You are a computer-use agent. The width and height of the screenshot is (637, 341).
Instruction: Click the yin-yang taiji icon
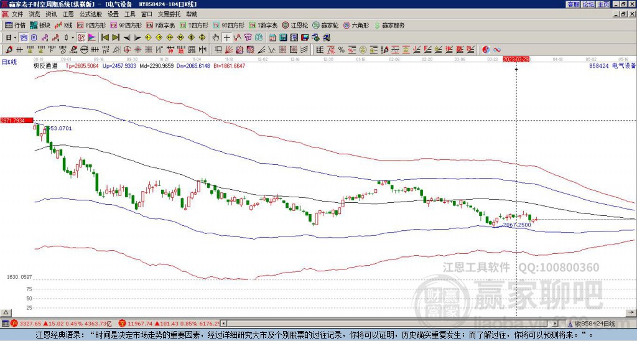coord(486,50)
